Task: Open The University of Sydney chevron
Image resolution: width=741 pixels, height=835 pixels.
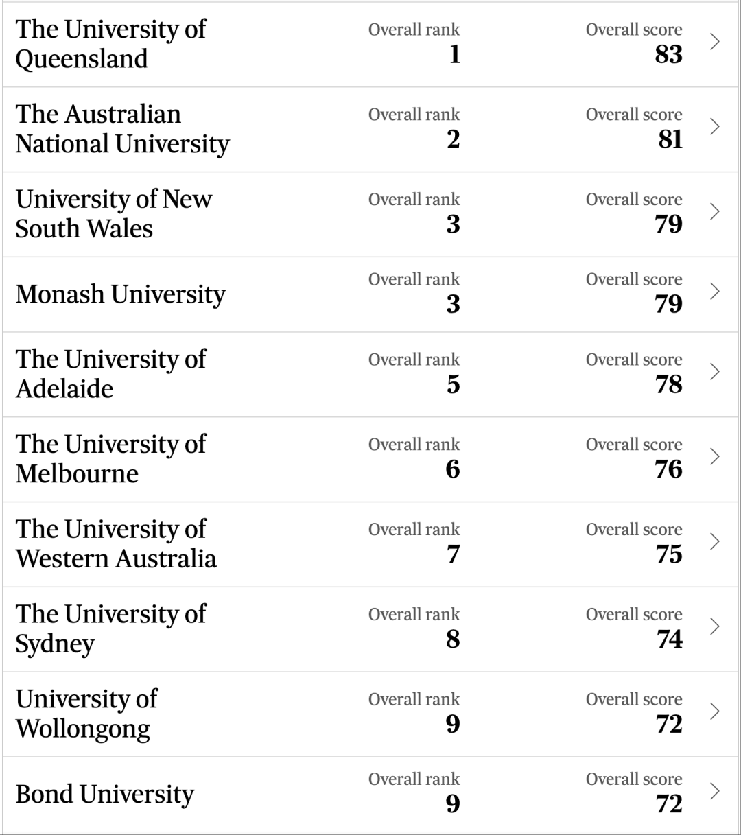Action: tap(715, 626)
